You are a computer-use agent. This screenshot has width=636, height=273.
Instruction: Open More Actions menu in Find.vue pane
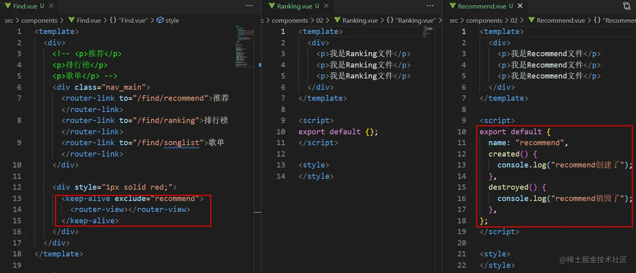249,6
